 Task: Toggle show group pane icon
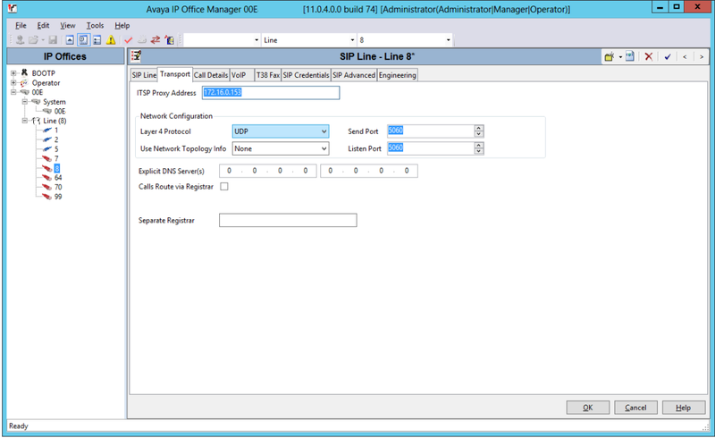(x=97, y=40)
